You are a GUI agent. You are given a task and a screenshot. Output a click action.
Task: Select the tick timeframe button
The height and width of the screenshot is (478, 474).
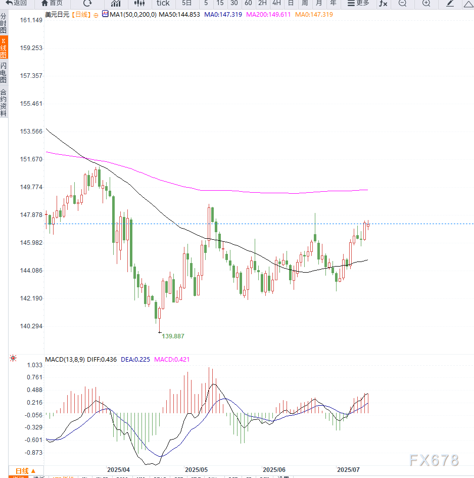tap(163, 4)
